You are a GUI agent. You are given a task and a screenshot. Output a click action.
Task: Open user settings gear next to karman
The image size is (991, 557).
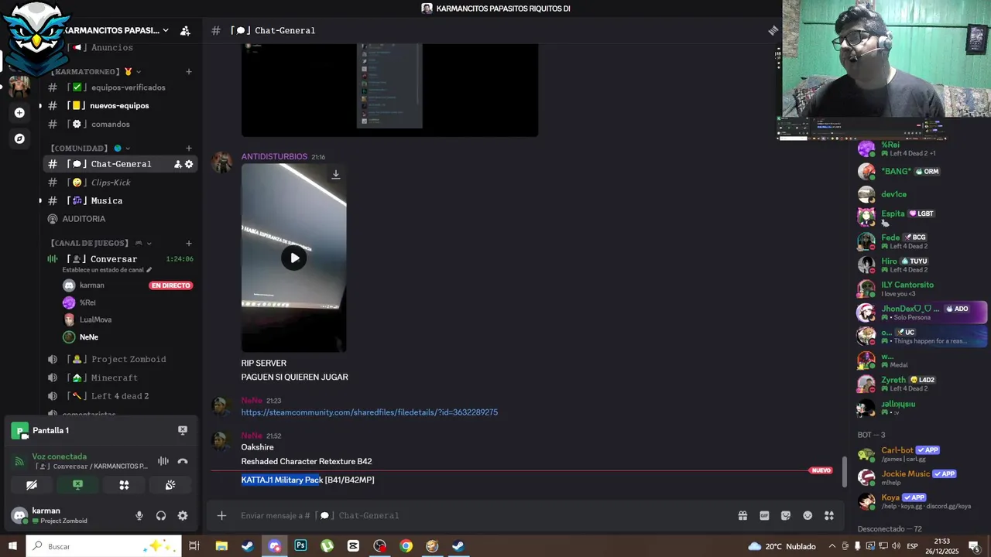point(183,516)
